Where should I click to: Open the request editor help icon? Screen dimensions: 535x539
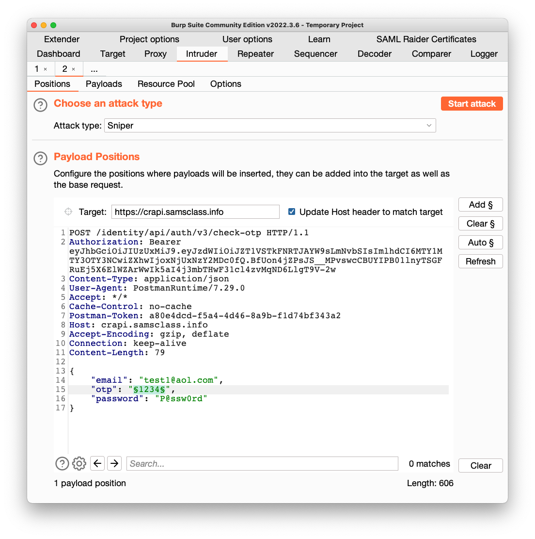tap(62, 463)
